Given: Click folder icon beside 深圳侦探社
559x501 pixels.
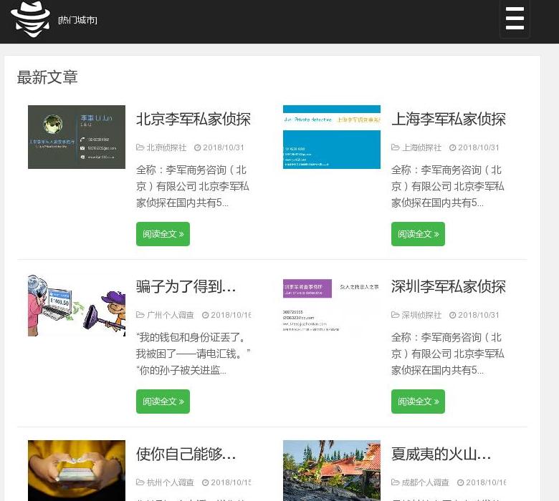Looking at the screenshot, I should (x=396, y=314).
